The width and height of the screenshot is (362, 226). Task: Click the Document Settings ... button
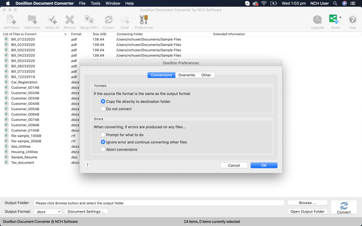coord(86,211)
